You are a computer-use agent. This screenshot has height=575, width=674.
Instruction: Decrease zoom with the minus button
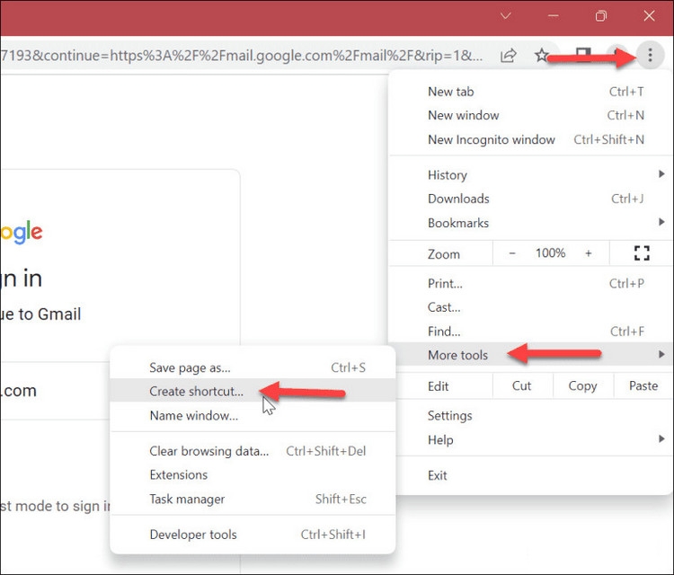point(512,253)
